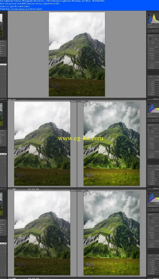Click the Navigator thumbnail in middle frame
This screenshot has height=279, width=159.
(x=1, y=114)
